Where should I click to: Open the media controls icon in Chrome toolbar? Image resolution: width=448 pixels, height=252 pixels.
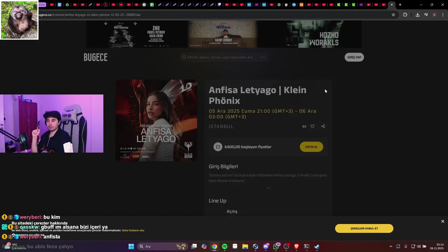pyautogui.click(x=426, y=15)
